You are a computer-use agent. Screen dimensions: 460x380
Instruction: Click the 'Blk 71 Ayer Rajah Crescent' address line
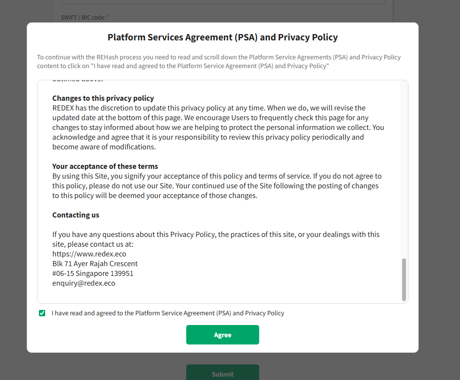click(95, 264)
